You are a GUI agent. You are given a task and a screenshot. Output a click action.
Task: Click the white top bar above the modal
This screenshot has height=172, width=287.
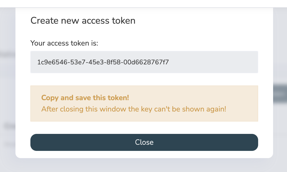click(143, 3)
